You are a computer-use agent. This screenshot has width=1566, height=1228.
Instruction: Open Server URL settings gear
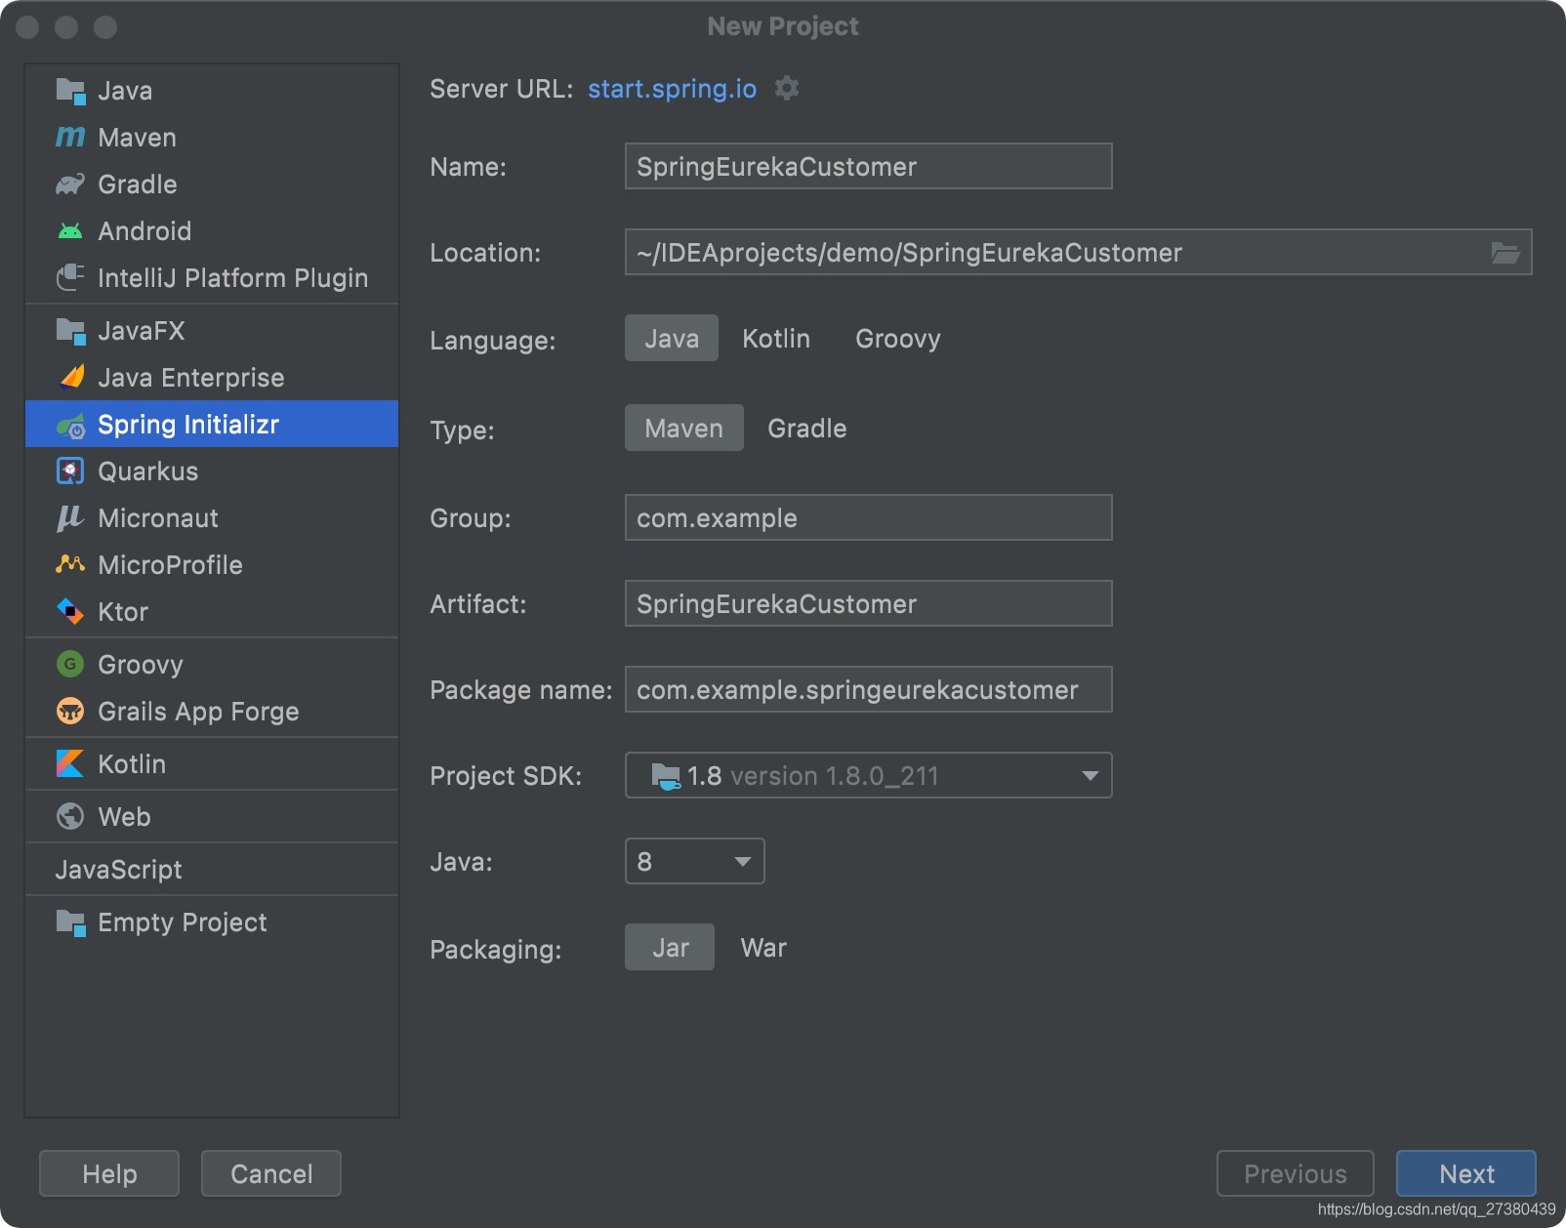point(787,89)
